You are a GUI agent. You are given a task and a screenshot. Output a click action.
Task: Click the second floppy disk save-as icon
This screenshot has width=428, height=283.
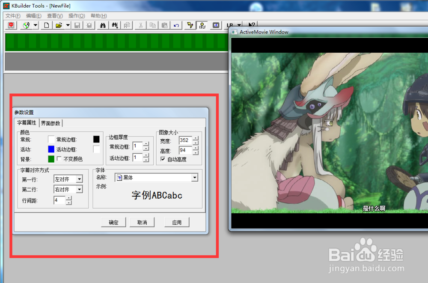pos(89,25)
